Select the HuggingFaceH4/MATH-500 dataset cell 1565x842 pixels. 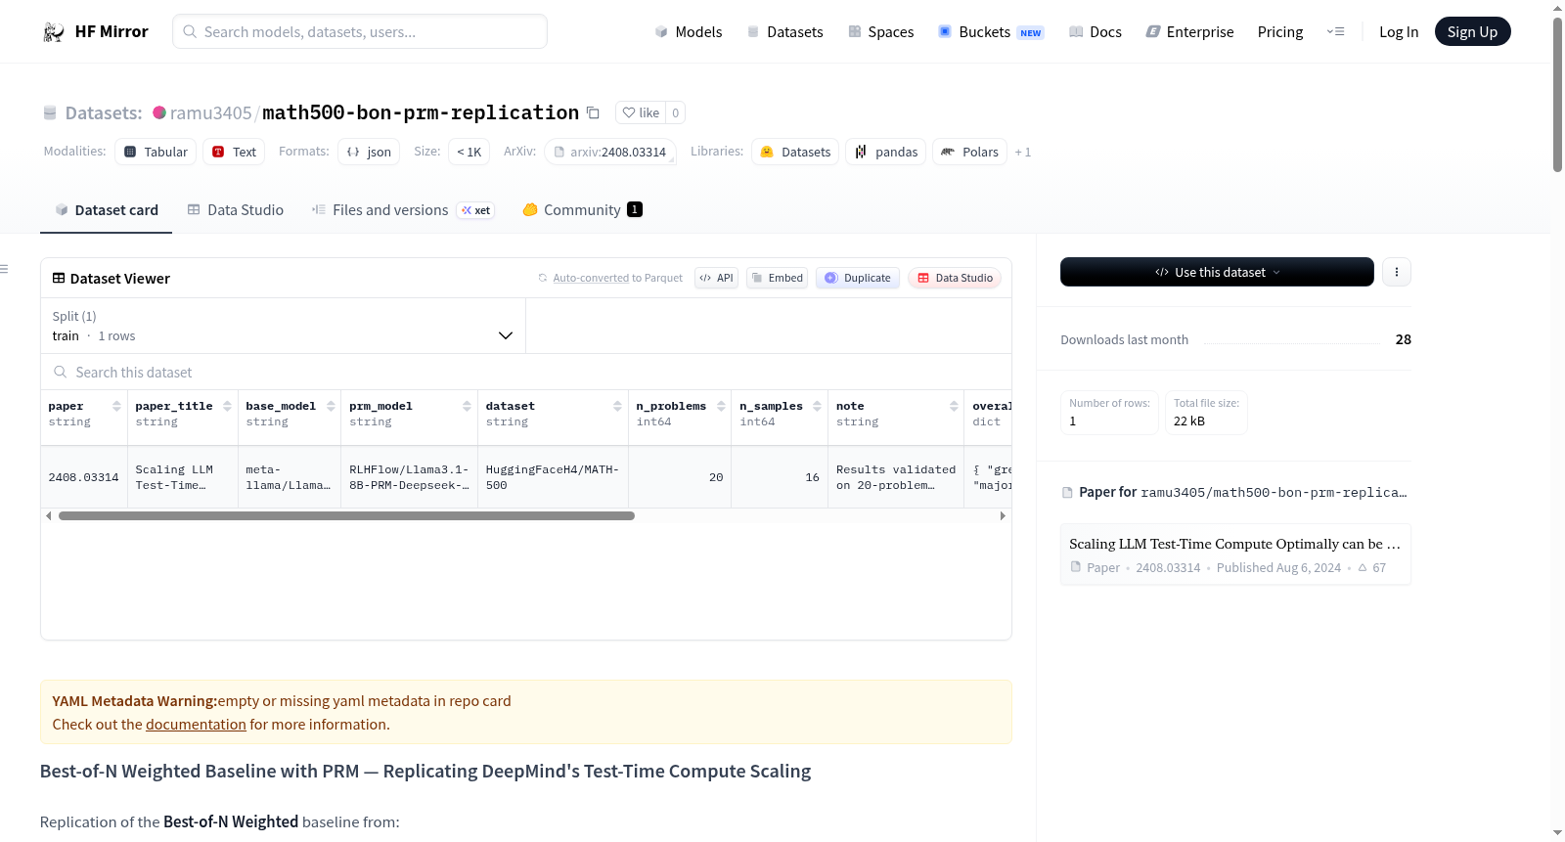click(x=553, y=477)
